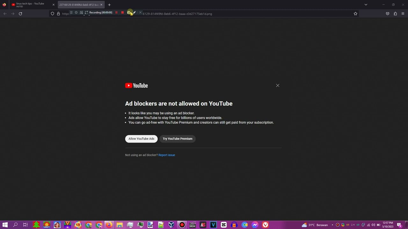The width and height of the screenshot is (408, 229).
Task: Open Task View on the taskbar
Action: click(25, 225)
